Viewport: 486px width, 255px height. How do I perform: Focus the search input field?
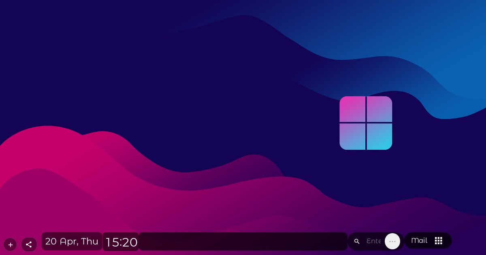coord(373,241)
